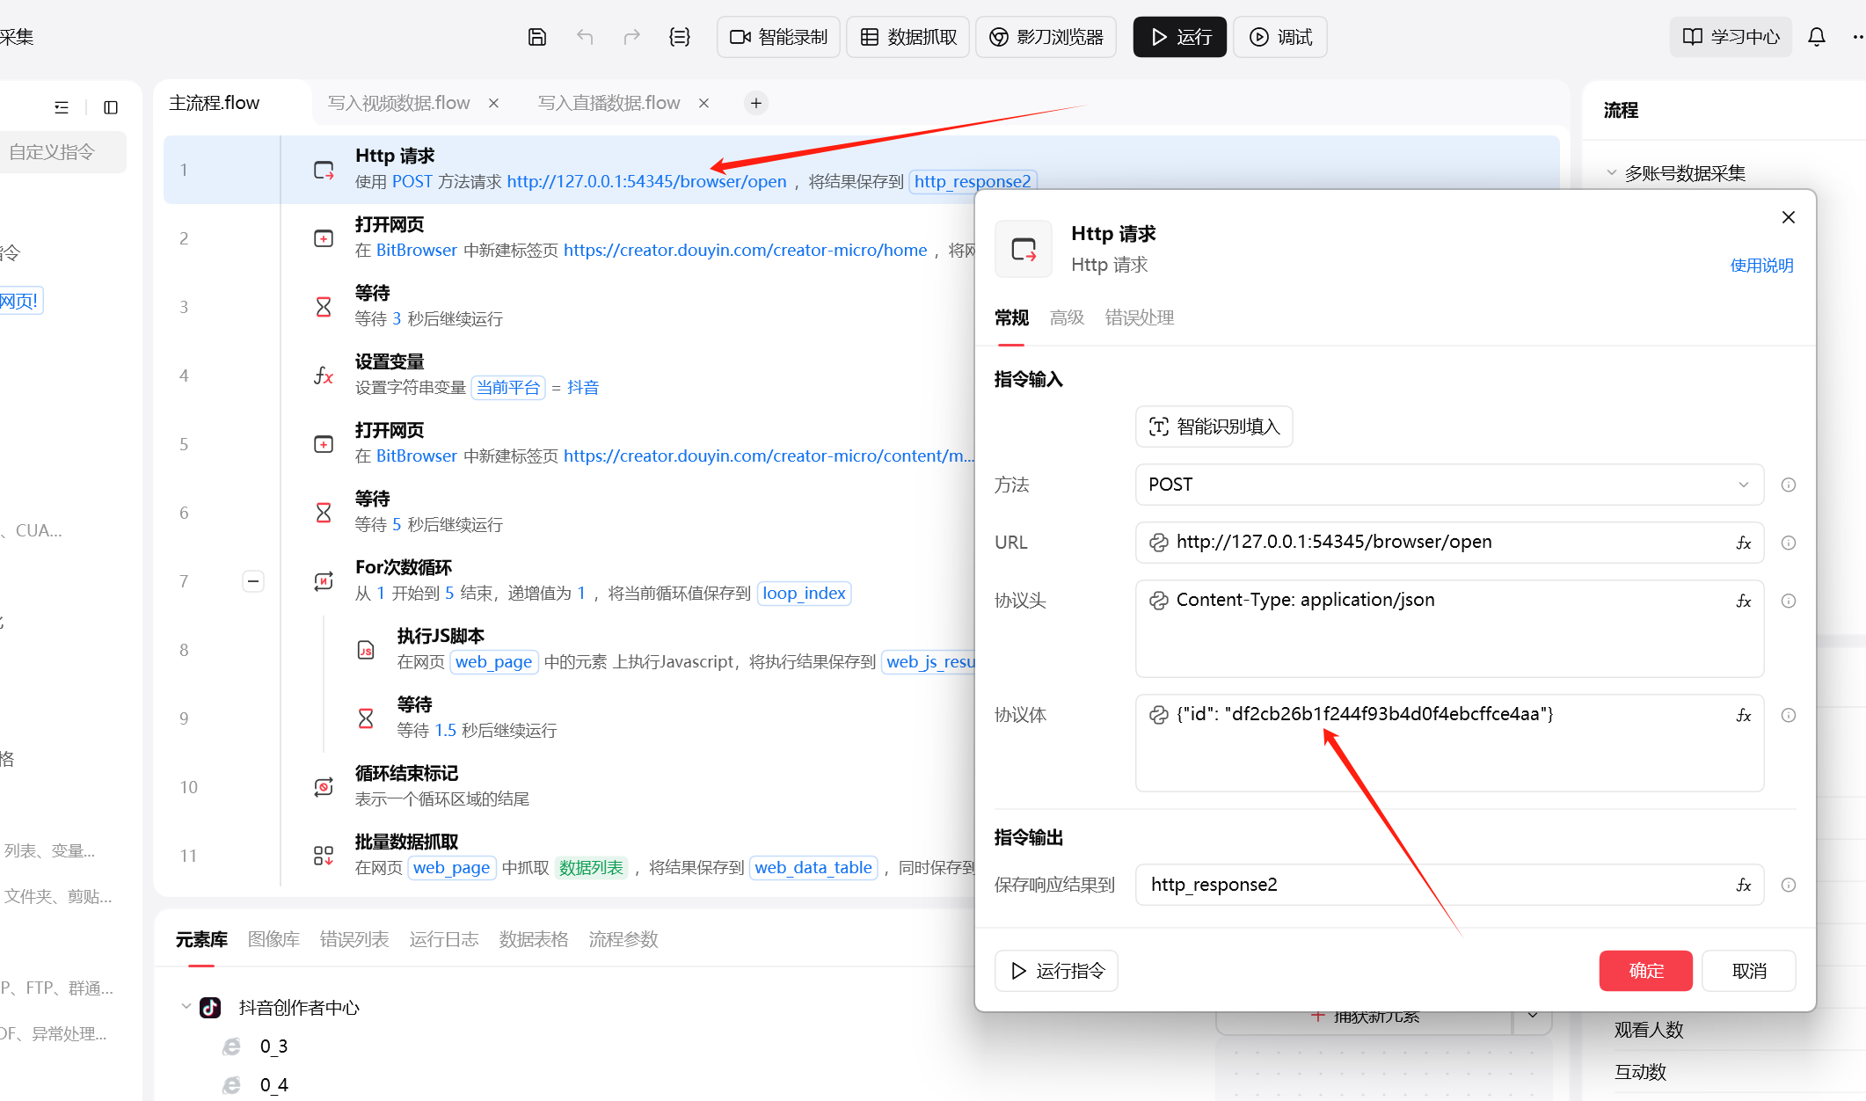Viewport: 1866px width, 1101px height.
Task: Open the 运行日志 tab
Action: tap(443, 939)
